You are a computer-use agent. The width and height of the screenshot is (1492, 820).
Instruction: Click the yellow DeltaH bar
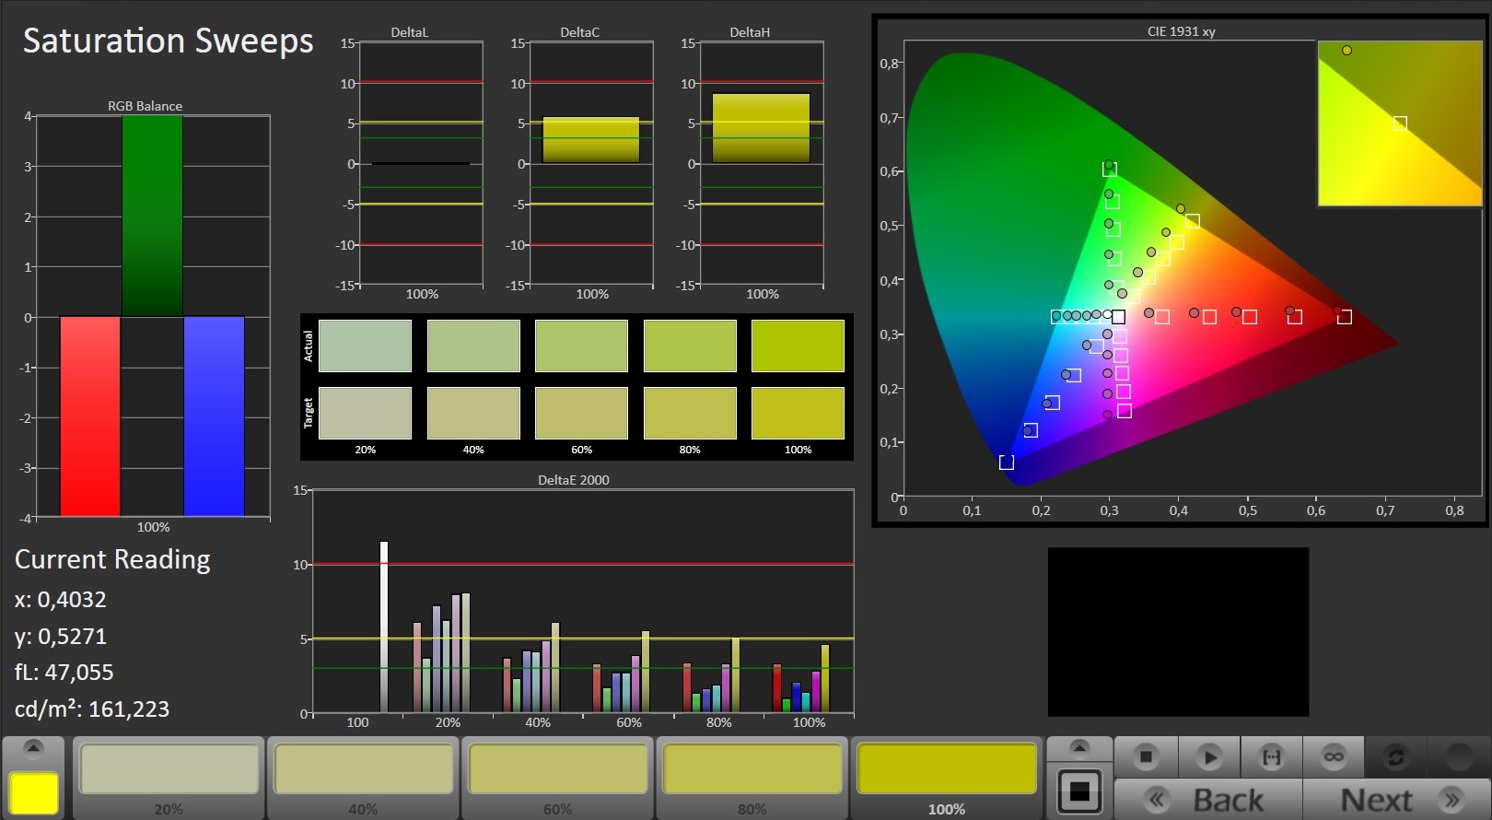coord(761,128)
